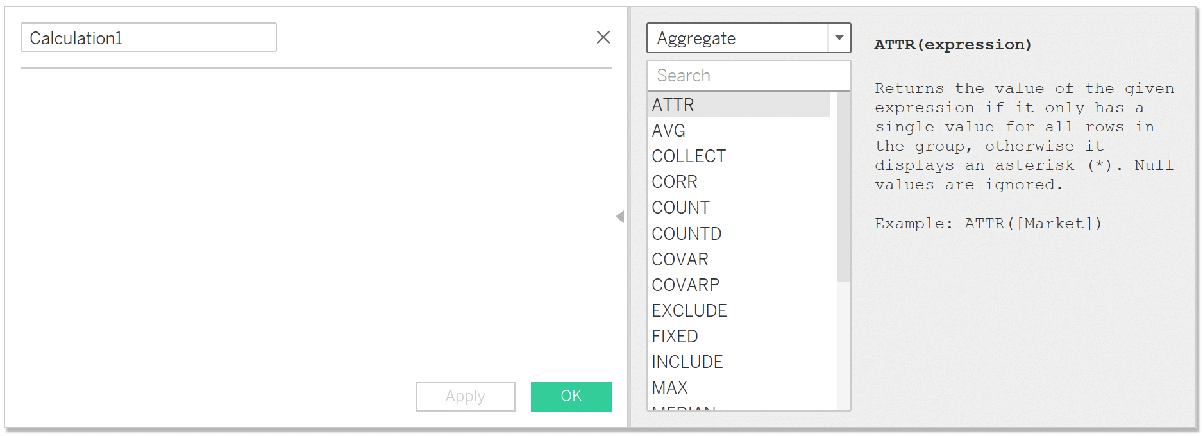Choose the COLLECT function
The width and height of the screenshot is (1203, 436).
pos(739,156)
